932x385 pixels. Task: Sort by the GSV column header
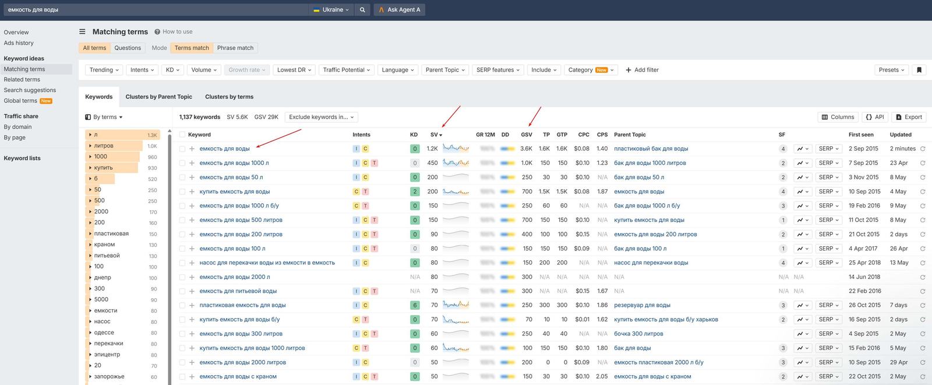526,135
